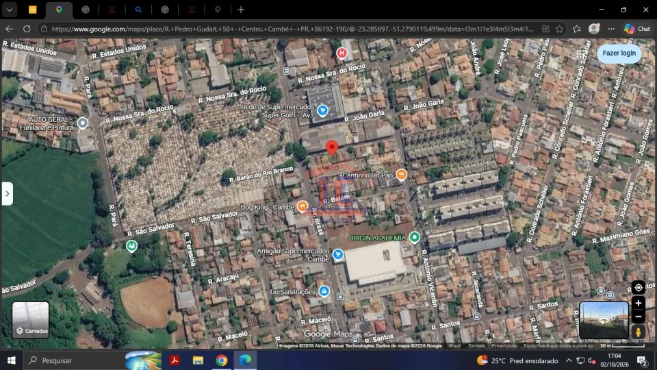Open Adobe Acrobat from the taskbar
This screenshot has height=370, width=657.
tap(175, 360)
